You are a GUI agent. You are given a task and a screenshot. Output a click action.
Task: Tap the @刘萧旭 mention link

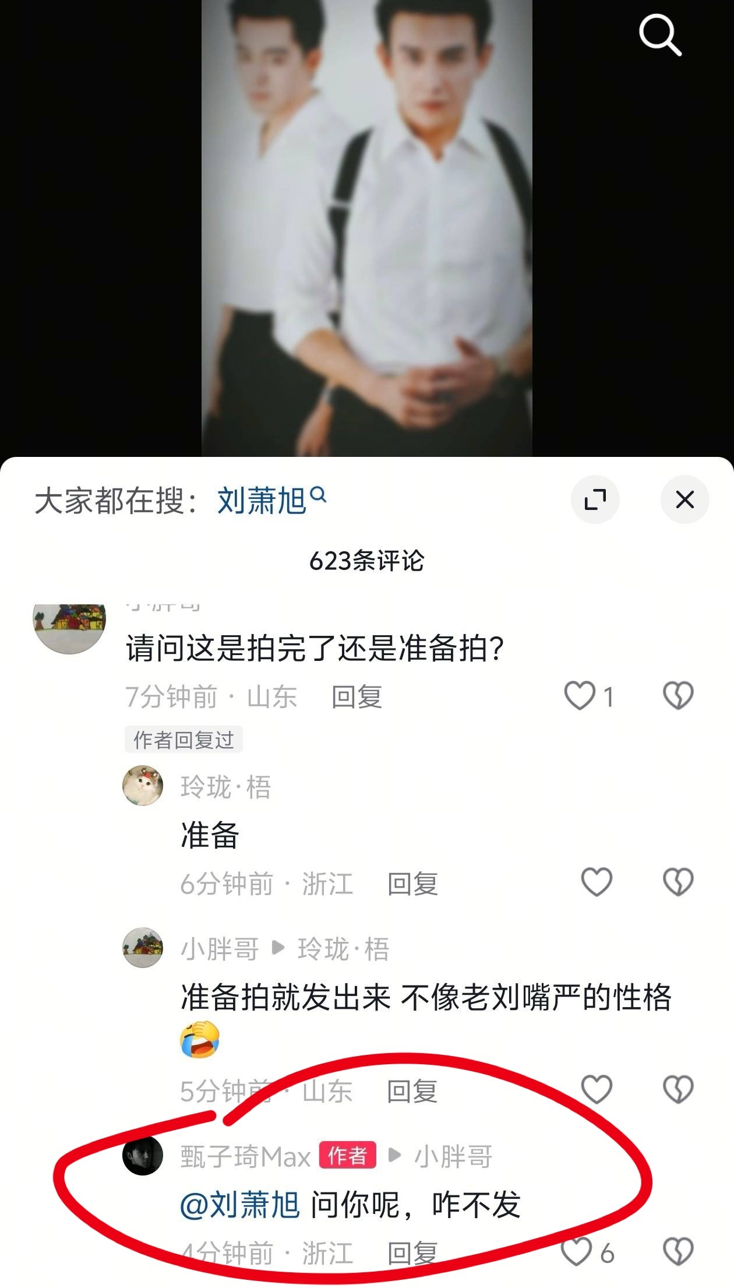(x=240, y=1205)
